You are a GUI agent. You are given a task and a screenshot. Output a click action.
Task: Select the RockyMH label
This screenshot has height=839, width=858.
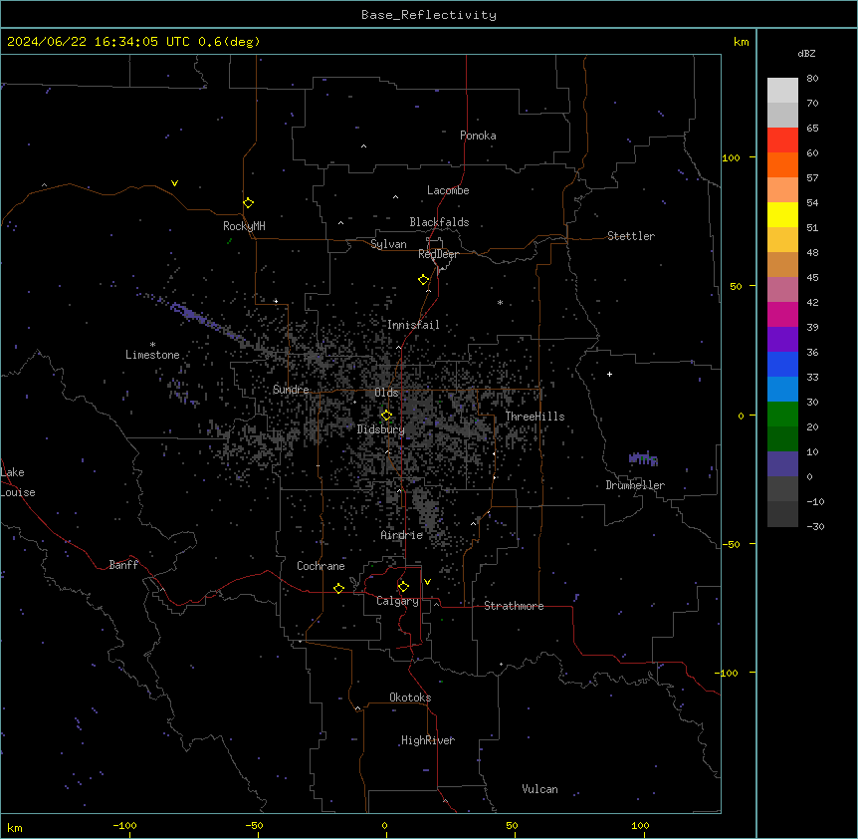tap(244, 226)
